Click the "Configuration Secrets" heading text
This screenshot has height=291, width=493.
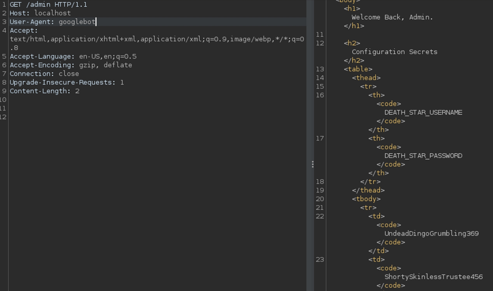[394, 52]
